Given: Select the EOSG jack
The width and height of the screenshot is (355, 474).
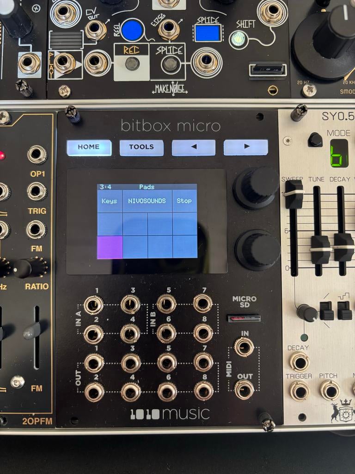Looking at the screenshot, I should (169, 29).
